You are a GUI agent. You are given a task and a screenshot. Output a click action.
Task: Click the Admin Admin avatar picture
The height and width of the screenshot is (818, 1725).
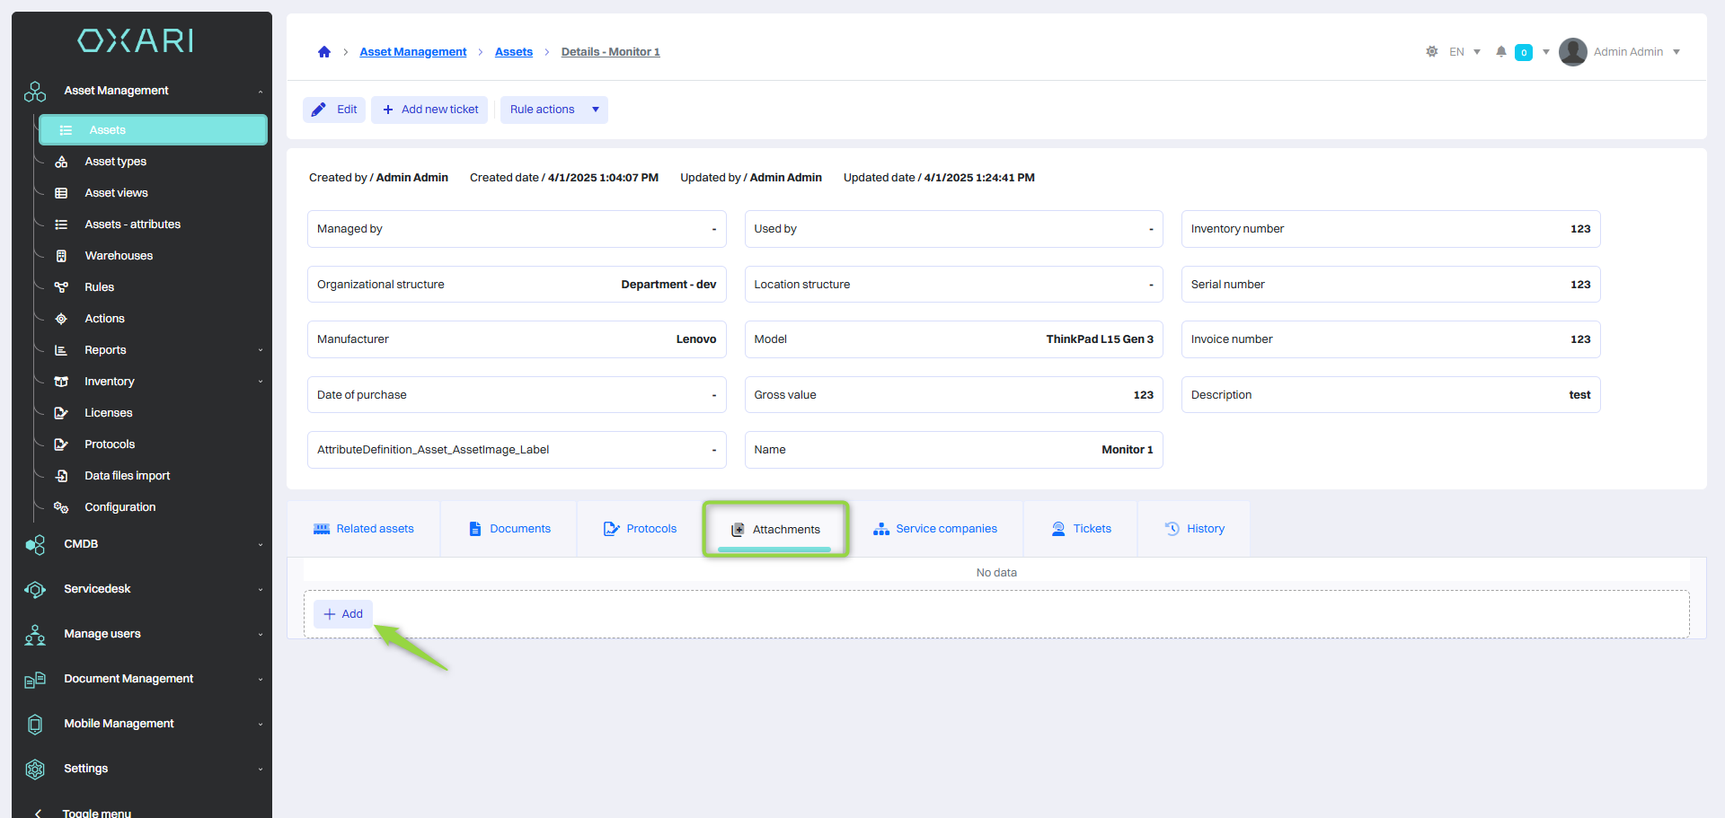point(1572,52)
